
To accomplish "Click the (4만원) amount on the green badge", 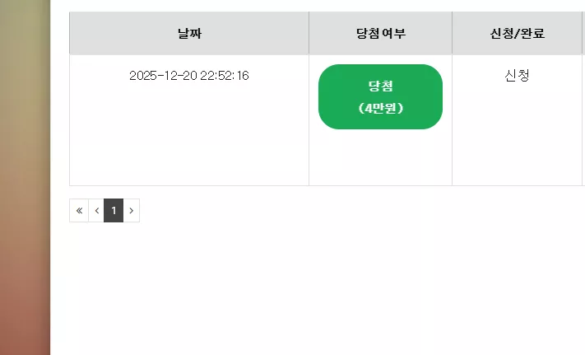I will [381, 108].
